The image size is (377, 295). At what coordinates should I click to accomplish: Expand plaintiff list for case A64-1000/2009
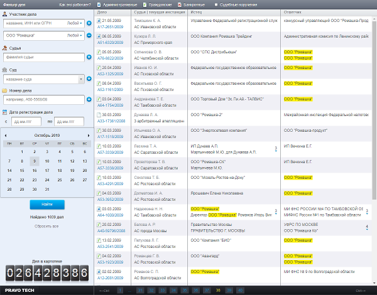[x=276, y=212]
